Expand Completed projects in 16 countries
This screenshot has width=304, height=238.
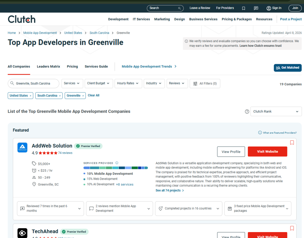[189, 208]
